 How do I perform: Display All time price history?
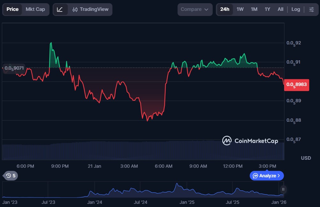[x=280, y=10]
